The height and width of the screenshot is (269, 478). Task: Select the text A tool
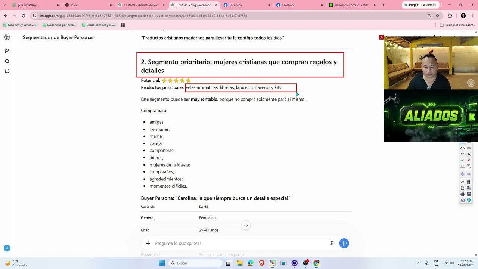click(x=469, y=154)
